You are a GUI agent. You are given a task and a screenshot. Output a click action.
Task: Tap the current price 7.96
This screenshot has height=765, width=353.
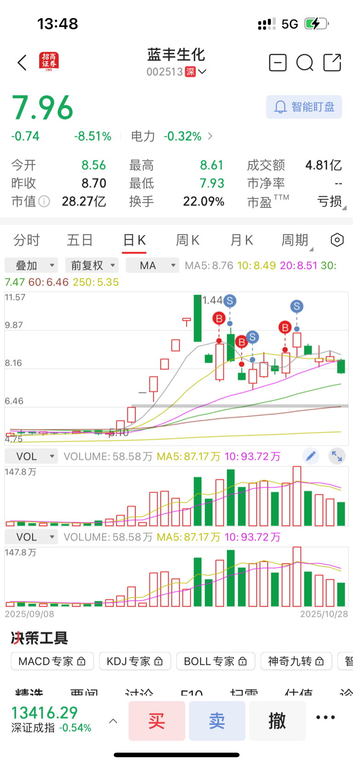click(42, 108)
